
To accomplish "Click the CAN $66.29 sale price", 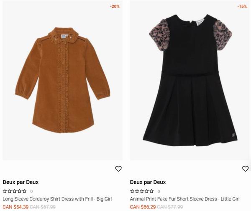I will pyautogui.click(x=143, y=207).
